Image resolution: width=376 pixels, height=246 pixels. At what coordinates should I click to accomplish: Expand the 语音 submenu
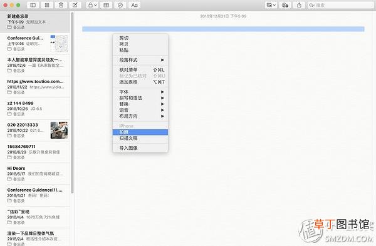click(140, 110)
